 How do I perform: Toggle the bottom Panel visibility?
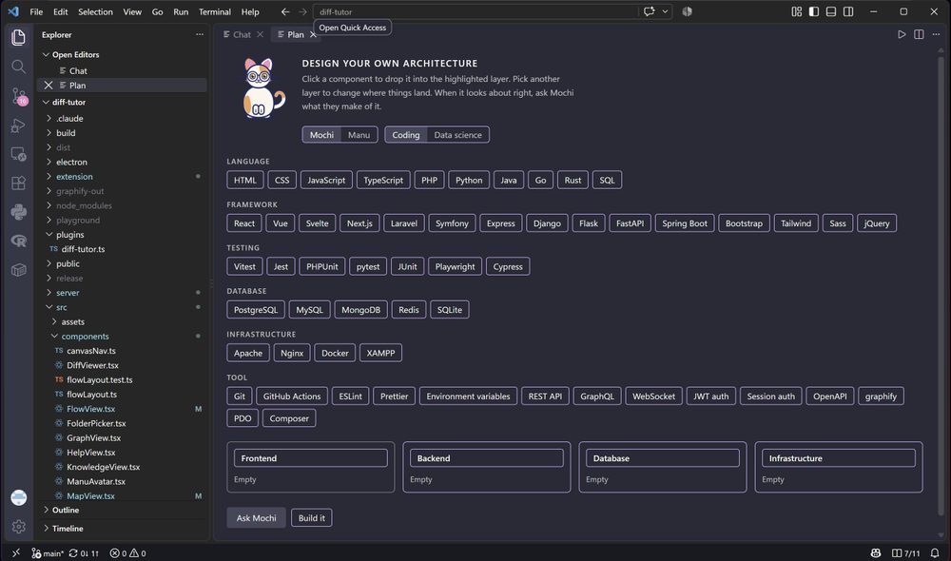click(x=831, y=11)
